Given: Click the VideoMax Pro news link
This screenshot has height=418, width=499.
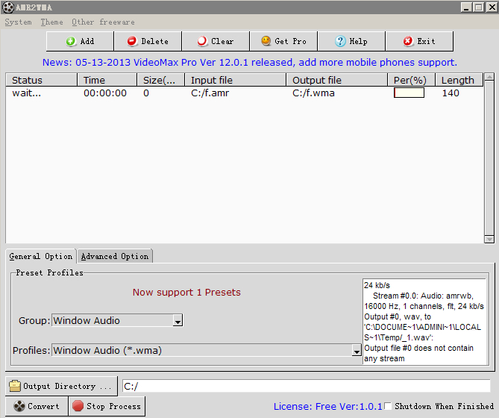Looking at the screenshot, I should point(249,62).
